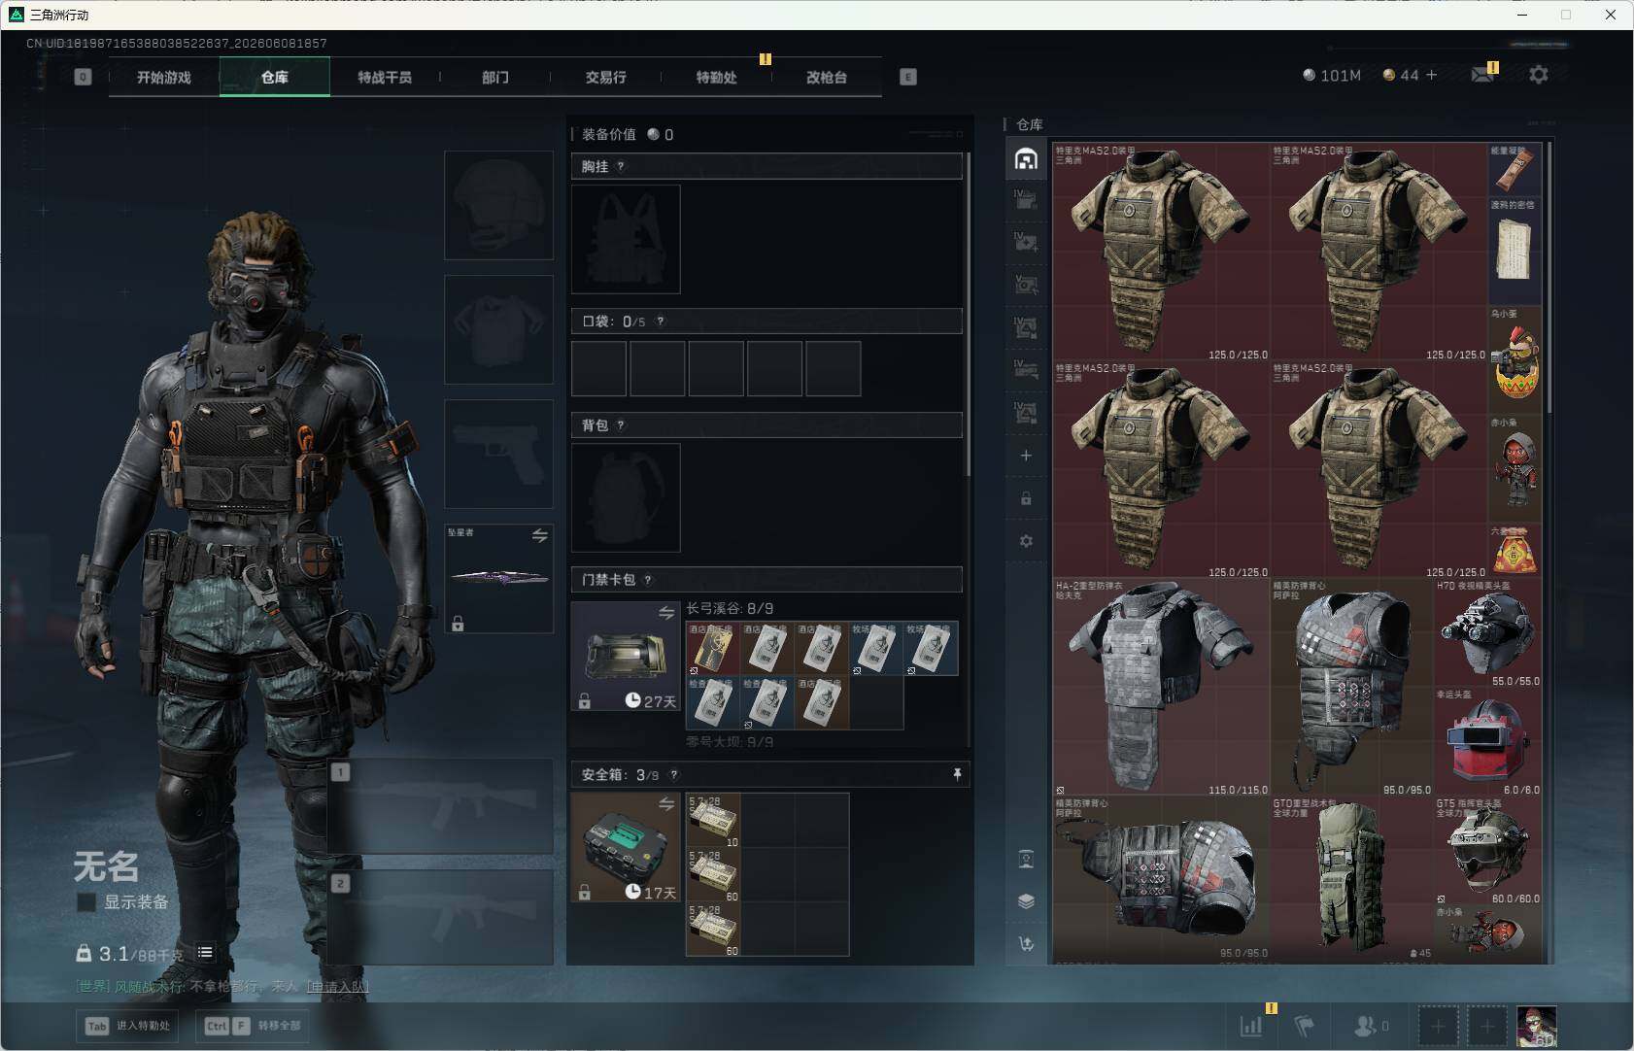Open the first expansion box sidebar icon
This screenshot has width=1634, height=1051.
[1026, 200]
